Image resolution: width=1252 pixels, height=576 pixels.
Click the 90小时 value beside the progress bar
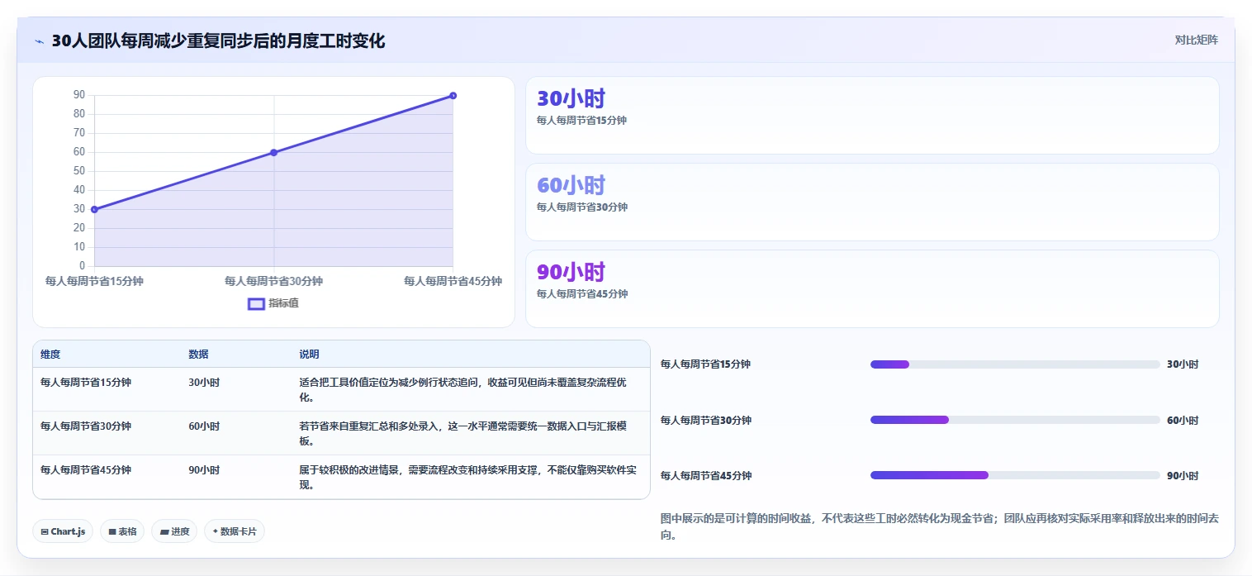click(1183, 475)
